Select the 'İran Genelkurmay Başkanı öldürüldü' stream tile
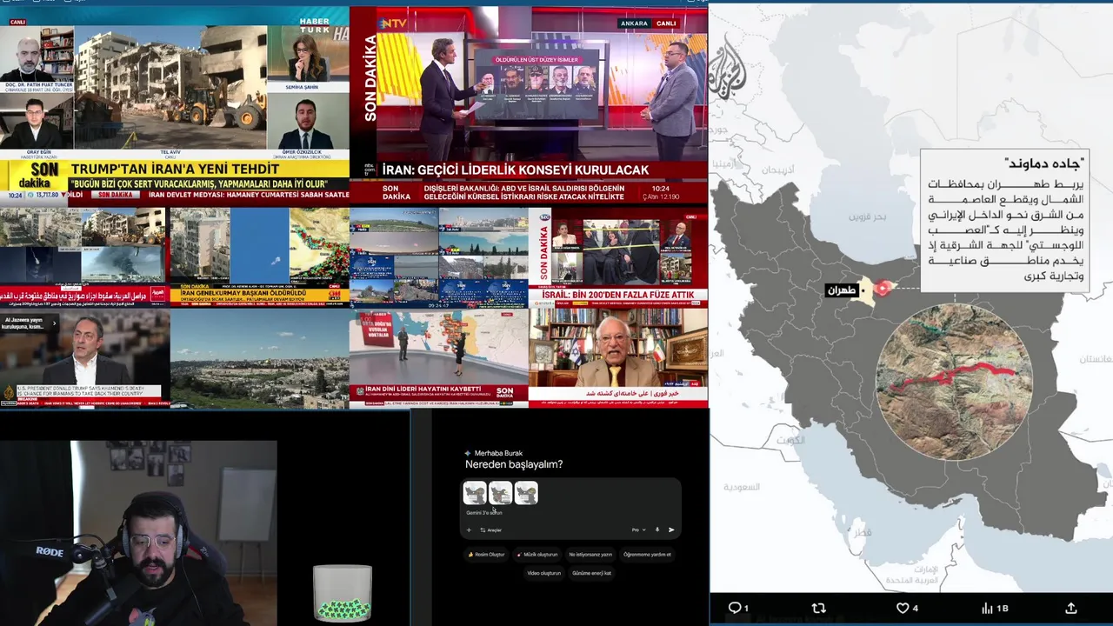The image size is (1113, 626). [259, 256]
